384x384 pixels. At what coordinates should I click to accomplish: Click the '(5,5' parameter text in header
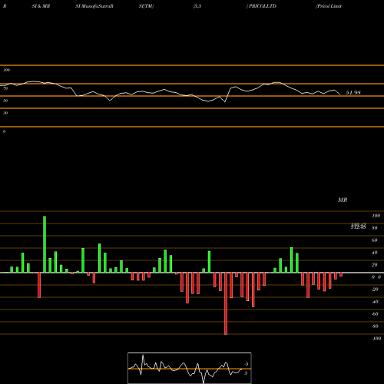(197, 6)
